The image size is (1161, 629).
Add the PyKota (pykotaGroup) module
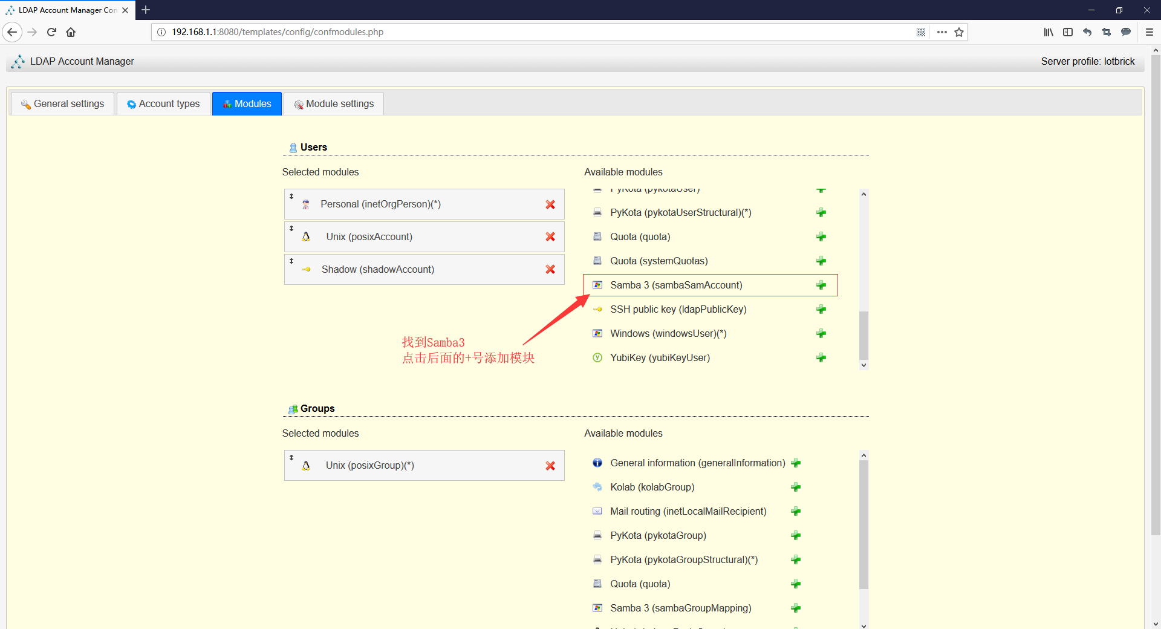point(796,535)
